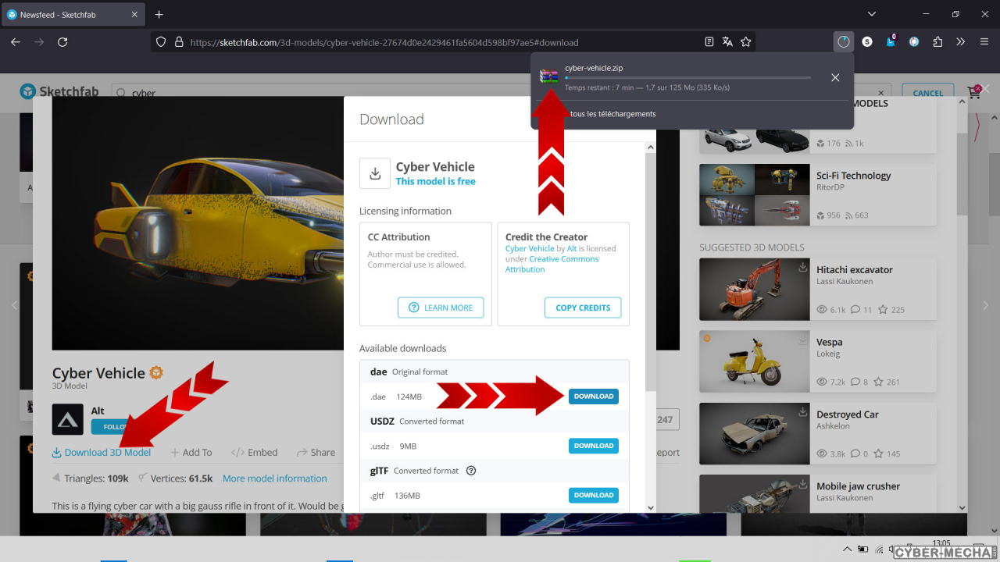
Task: Open a new browser tab
Action: (x=159, y=15)
